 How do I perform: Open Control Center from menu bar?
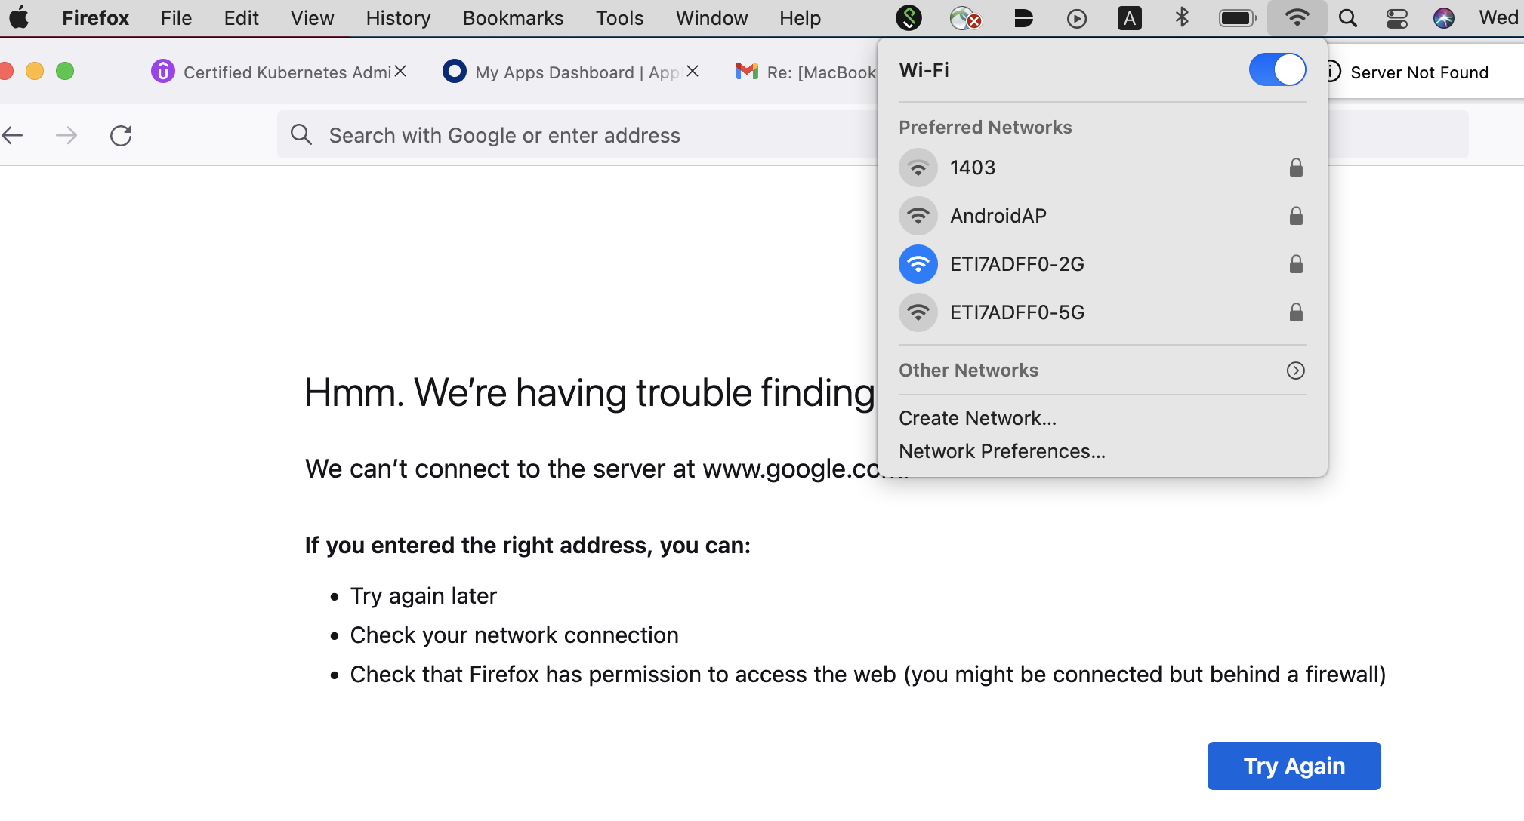(x=1396, y=18)
